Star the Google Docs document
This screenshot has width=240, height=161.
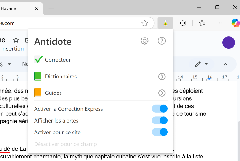(x=16, y=40)
